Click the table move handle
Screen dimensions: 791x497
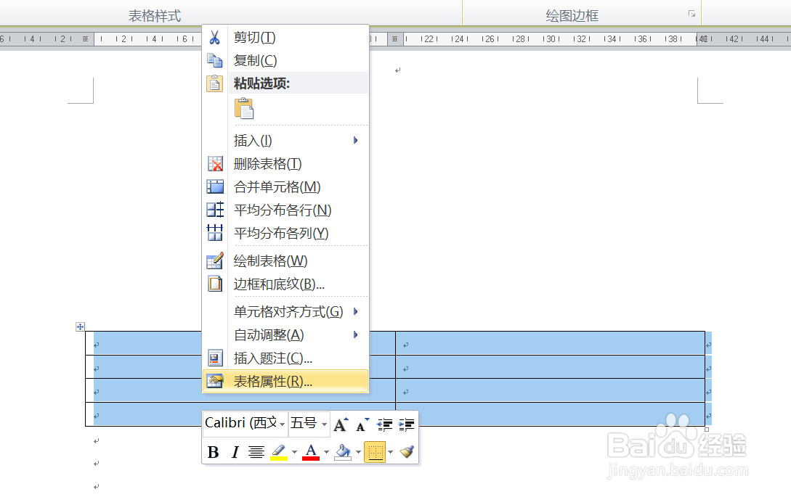(x=80, y=326)
